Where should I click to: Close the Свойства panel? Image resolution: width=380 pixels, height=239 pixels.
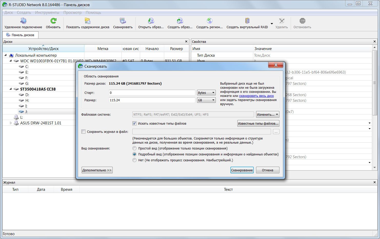point(375,42)
